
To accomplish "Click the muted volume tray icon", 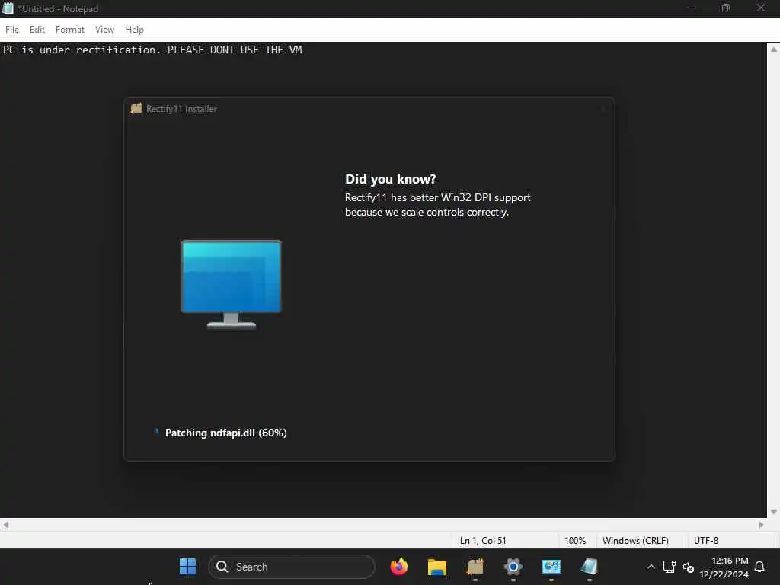I will pos(689,567).
